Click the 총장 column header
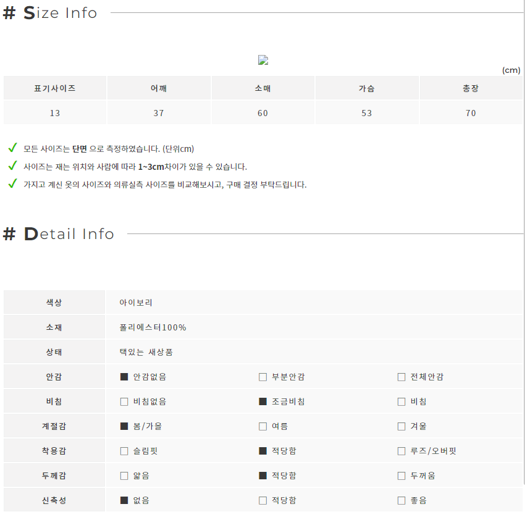 coord(471,88)
